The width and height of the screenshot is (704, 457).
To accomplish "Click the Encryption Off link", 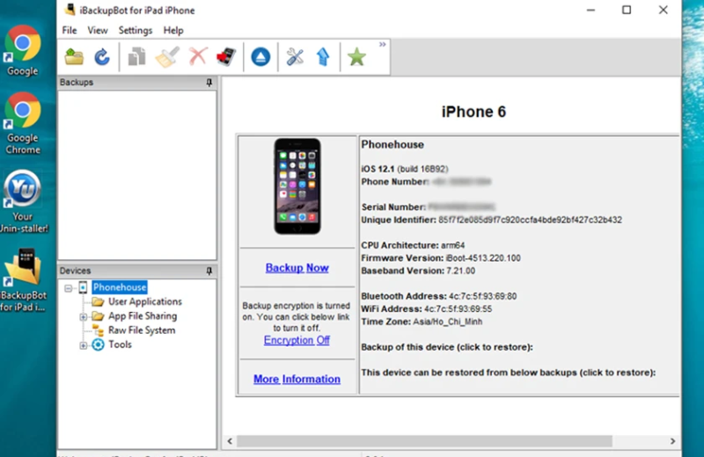I will point(297,340).
